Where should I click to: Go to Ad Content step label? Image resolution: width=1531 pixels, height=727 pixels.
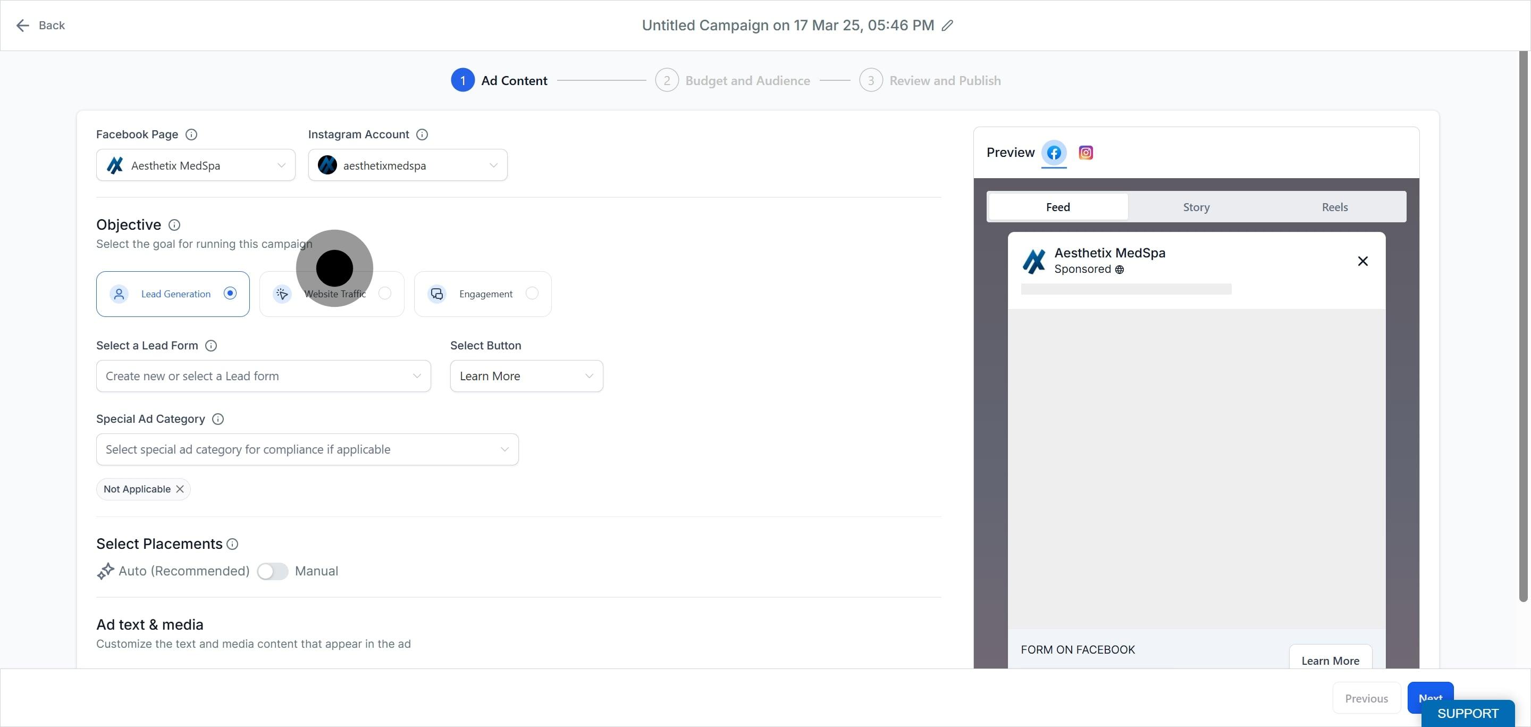[x=514, y=80]
